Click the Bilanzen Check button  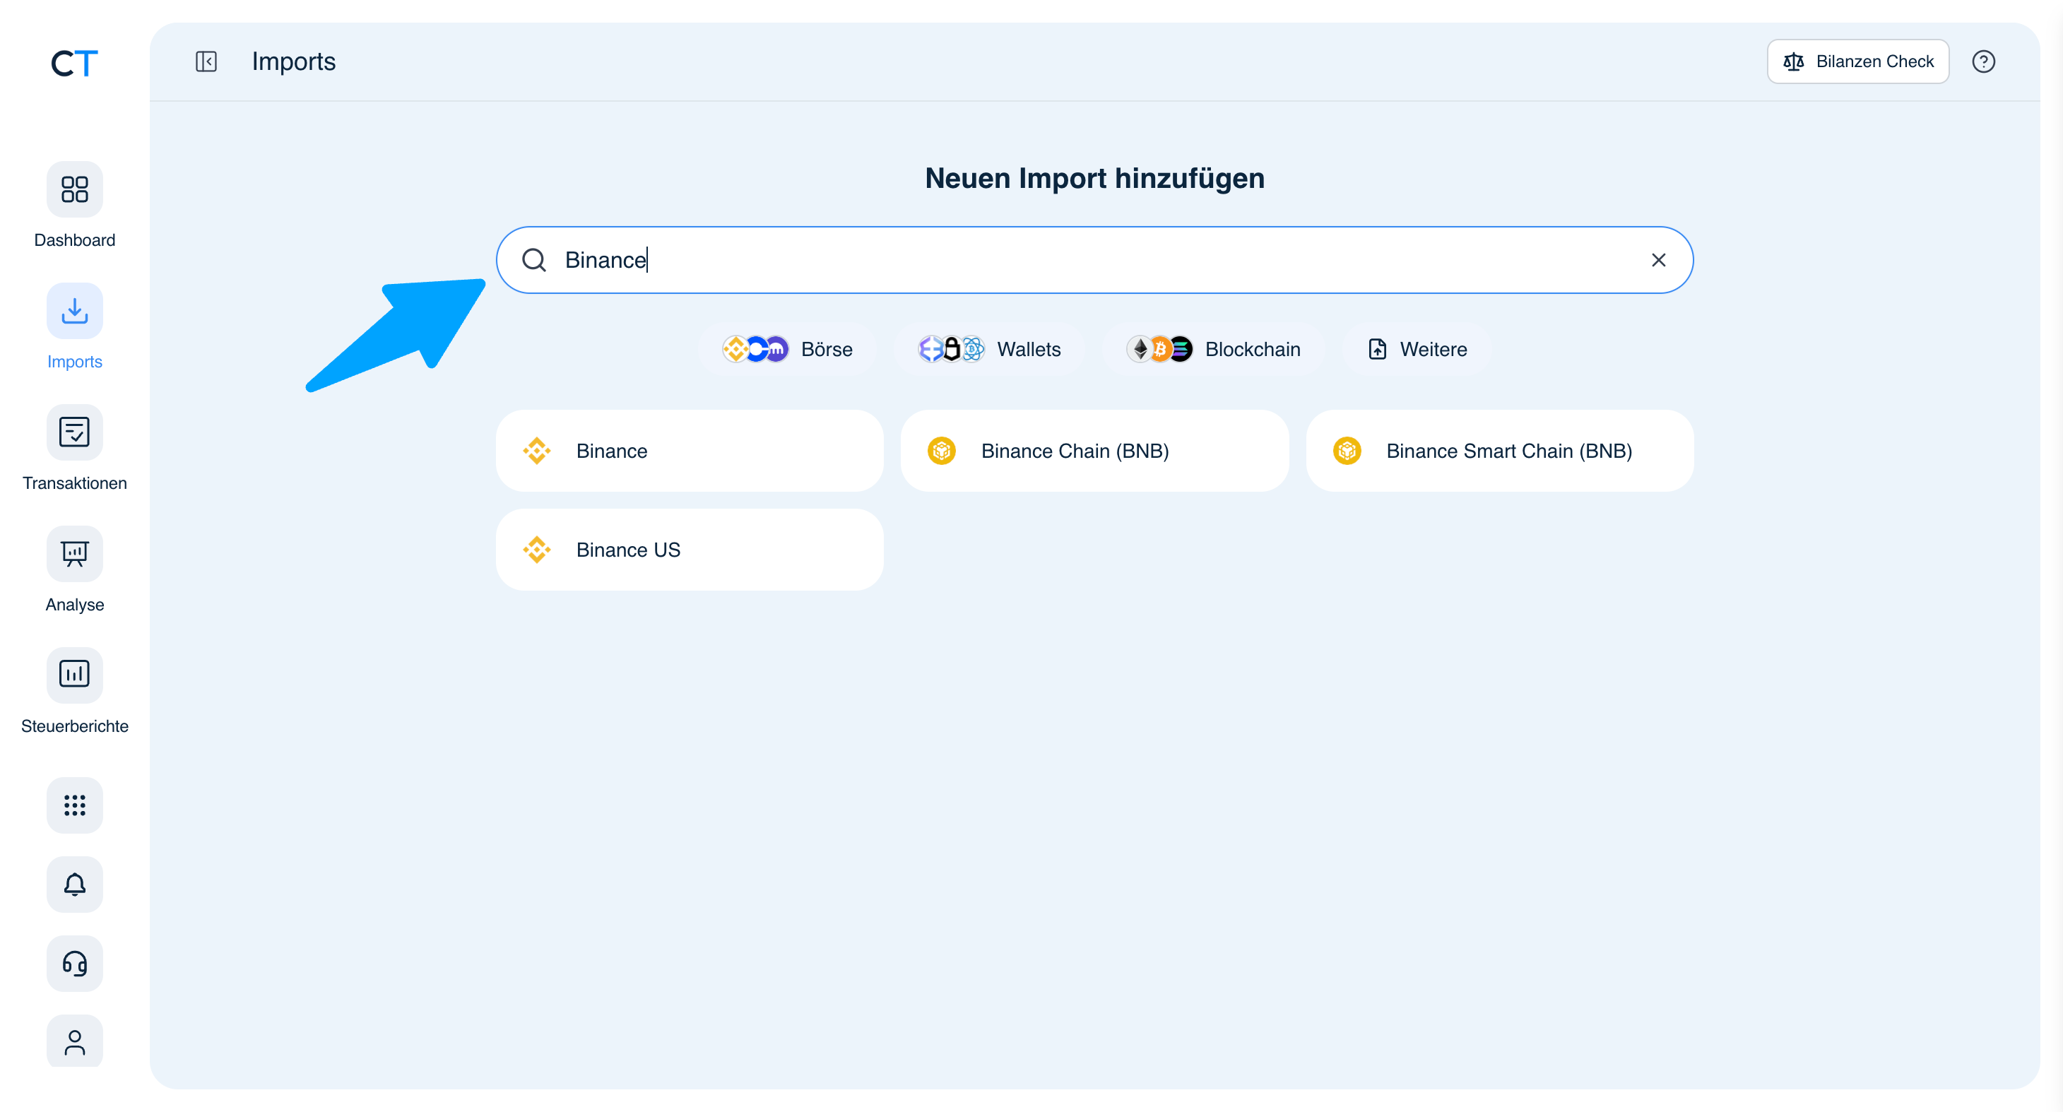coord(1858,61)
